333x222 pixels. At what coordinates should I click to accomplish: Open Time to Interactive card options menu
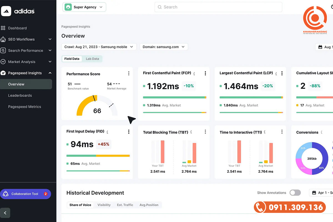click(x=282, y=132)
